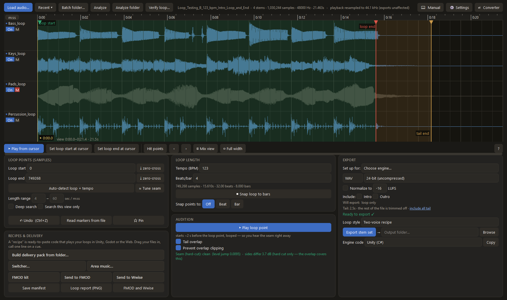Play from cursor
This screenshot has width=507, height=300.
[x=24, y=149]
